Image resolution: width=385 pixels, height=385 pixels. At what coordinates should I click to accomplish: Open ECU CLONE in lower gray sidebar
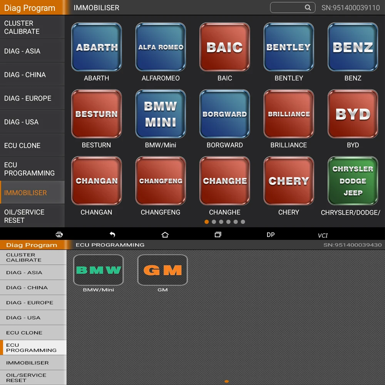coord(33,333)
